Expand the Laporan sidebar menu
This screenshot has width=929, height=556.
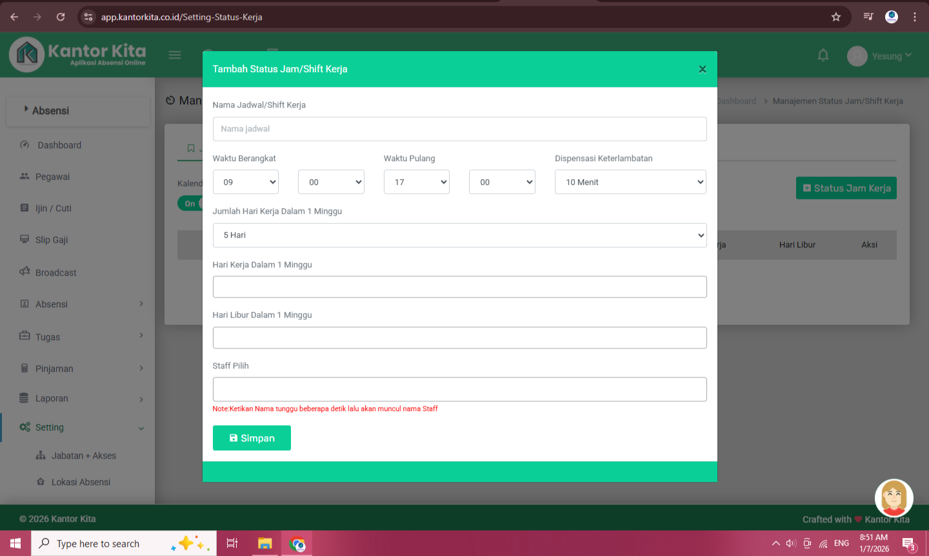81,399
